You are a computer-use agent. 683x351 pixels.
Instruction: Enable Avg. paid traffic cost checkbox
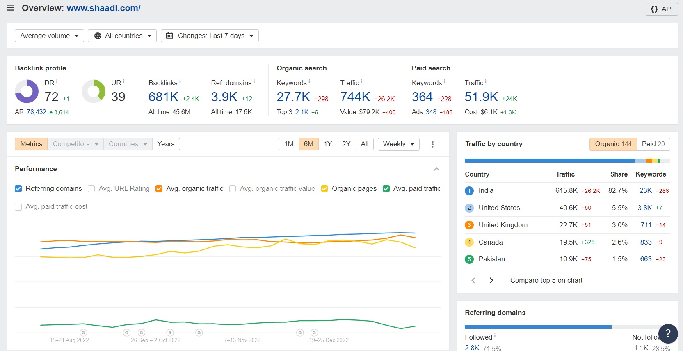tap(18, 207)
